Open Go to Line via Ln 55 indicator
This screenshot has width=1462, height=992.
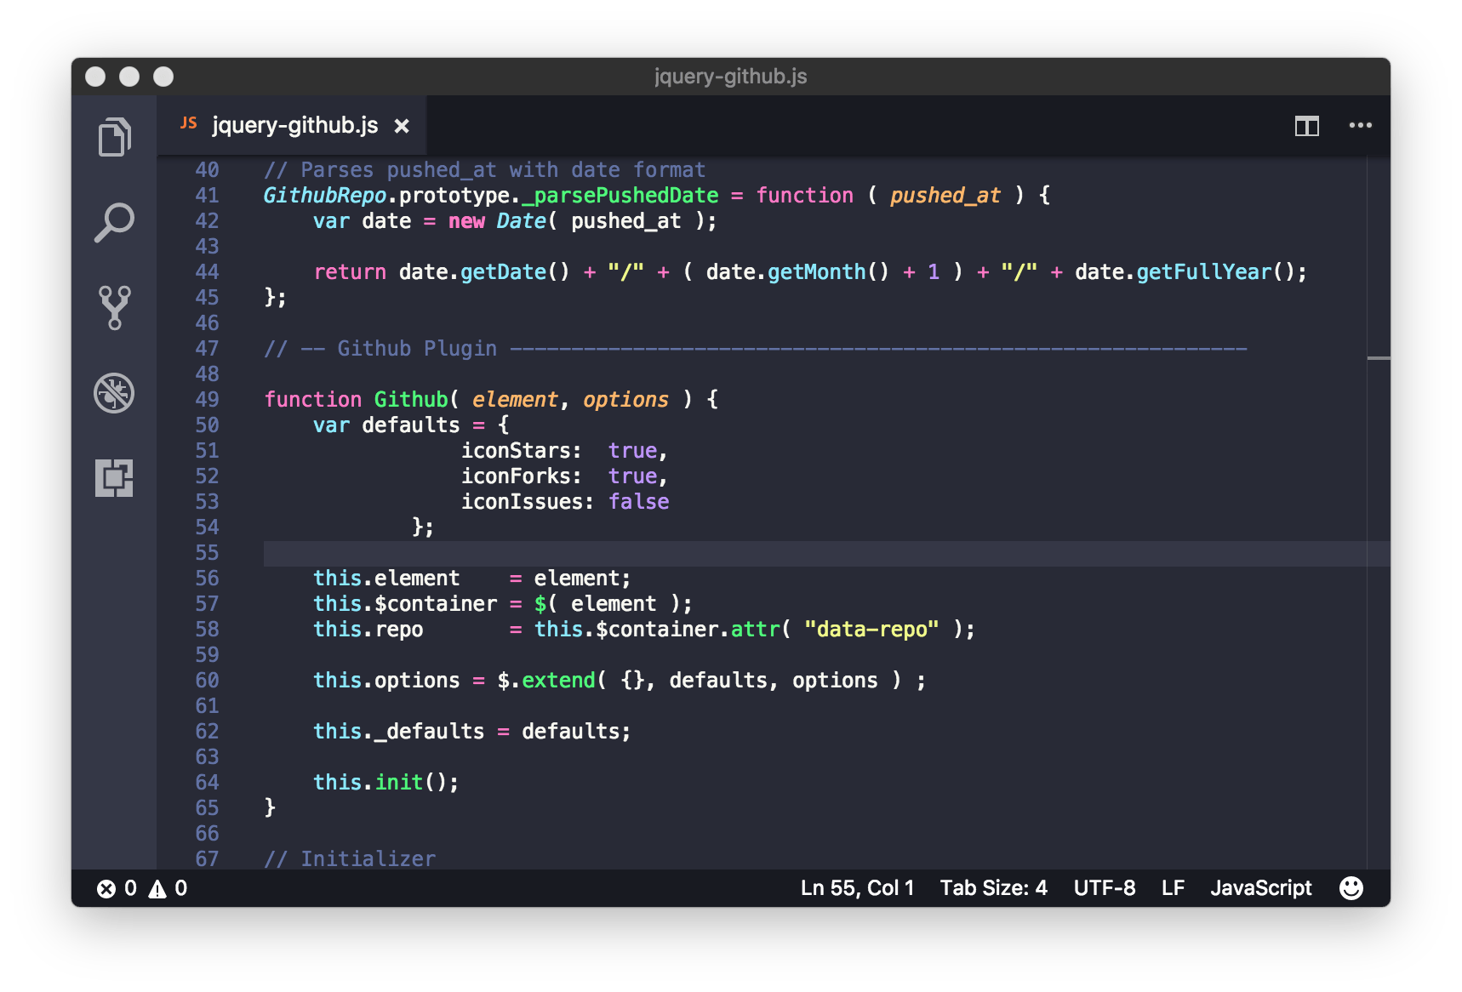pyautogui.click(x=856, y=887)
